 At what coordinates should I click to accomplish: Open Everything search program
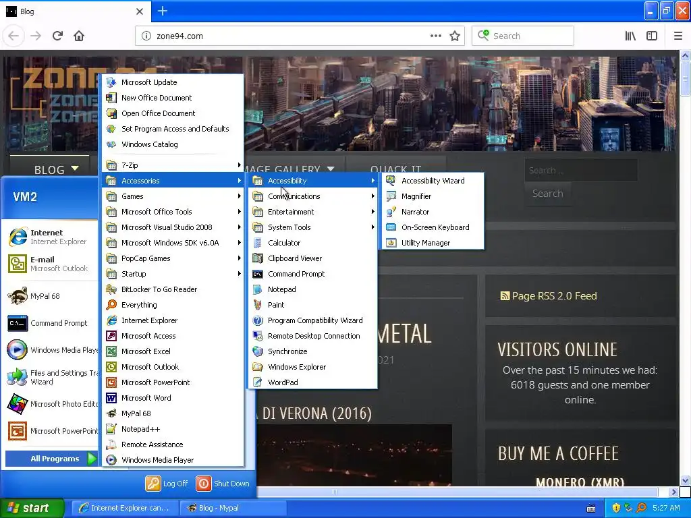[173, 305]
